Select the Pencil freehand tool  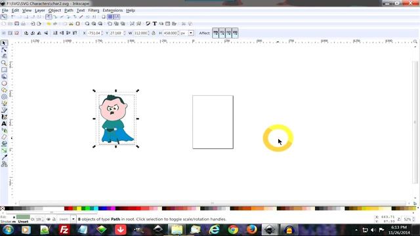point(4,104)
